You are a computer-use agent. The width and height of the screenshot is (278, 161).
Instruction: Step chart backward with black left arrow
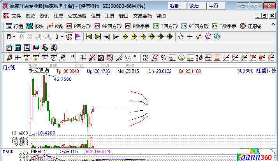[x=107, y=37]
